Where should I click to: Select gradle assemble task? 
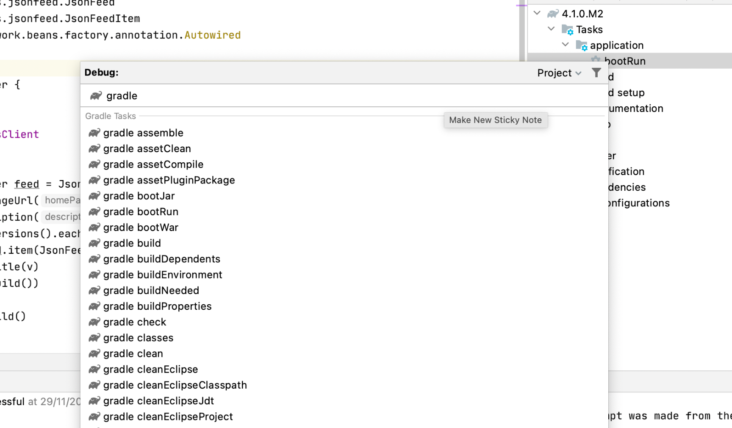click(344, 133)
